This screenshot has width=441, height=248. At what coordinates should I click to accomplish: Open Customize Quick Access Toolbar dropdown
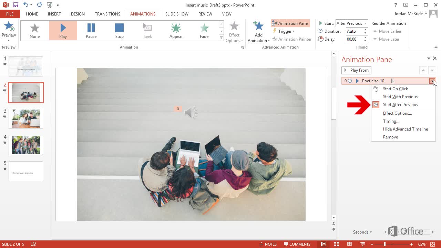pos(58,5)
